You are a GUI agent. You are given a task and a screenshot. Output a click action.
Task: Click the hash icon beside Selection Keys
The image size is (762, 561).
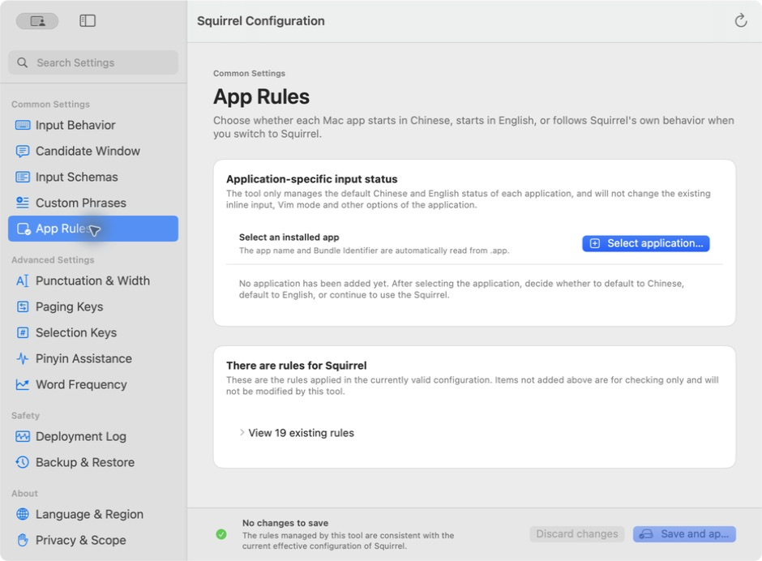point(23,332)
